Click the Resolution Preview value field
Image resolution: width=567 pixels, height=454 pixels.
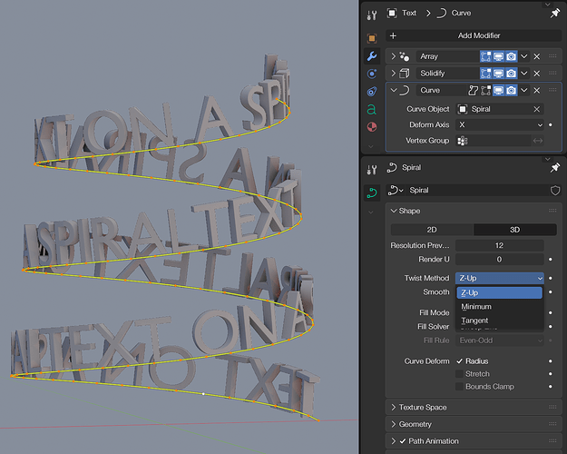tap(500, 246)
